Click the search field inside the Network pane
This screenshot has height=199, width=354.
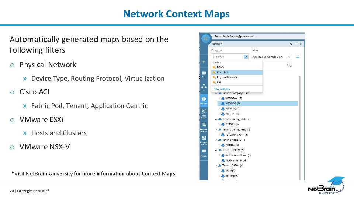(x=277, y=65)
